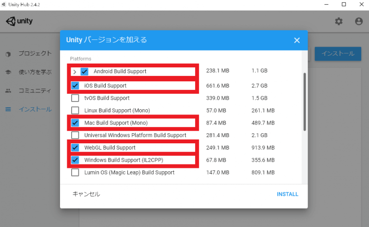Click the 使い方を学ぶ graduation cap icon
Screen dimensions: 369x227
(8, 72)
